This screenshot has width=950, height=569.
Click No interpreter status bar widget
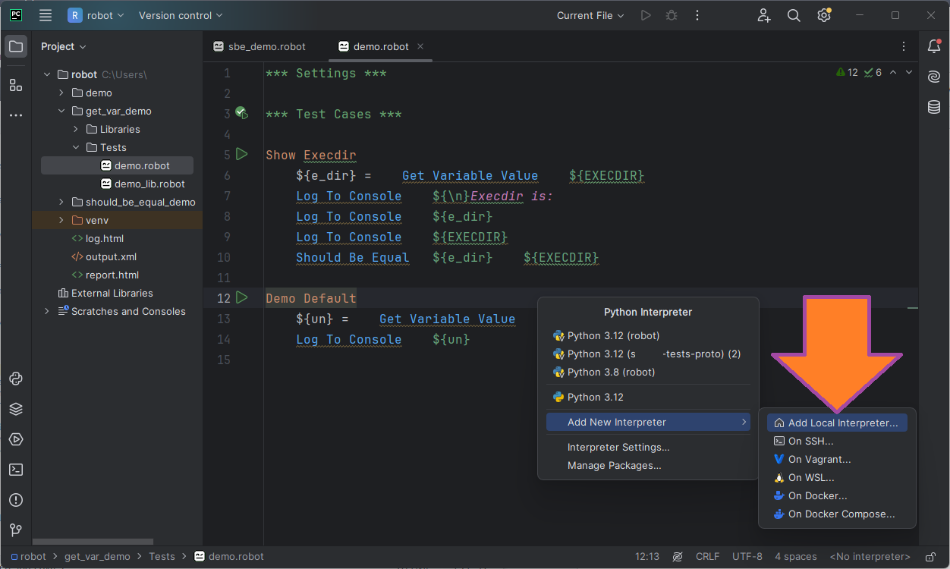click(x=870, y=557)
